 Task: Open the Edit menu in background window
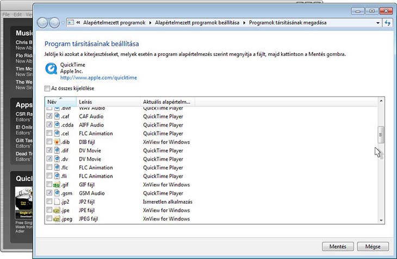coord(17,15)
